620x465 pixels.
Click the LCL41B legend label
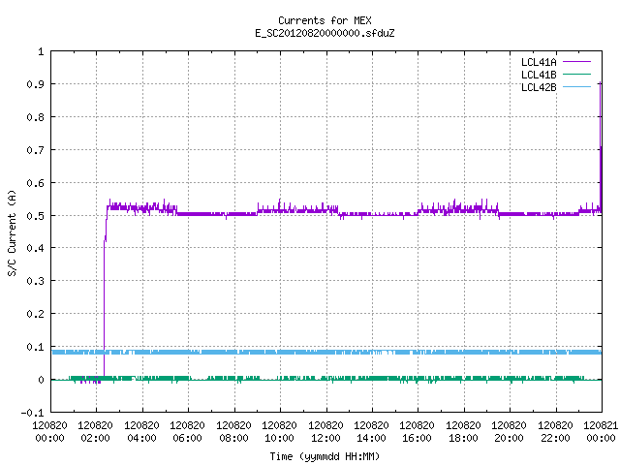[x=539, y=75]
